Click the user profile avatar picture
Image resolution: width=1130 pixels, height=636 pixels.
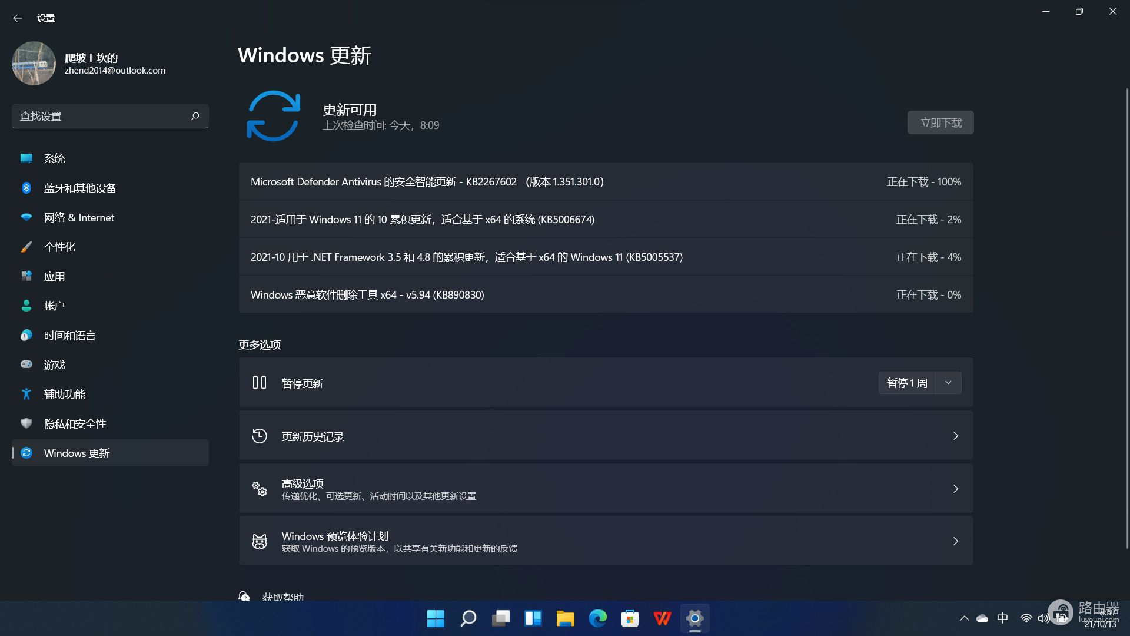coord(34,63)
